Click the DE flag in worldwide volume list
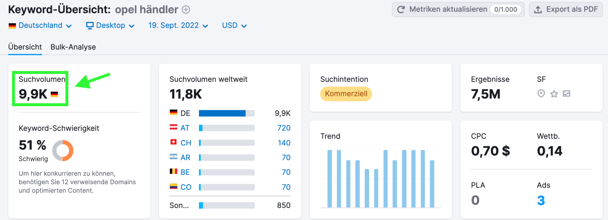This screenshot has height=220, width=608. pos(173,113)
